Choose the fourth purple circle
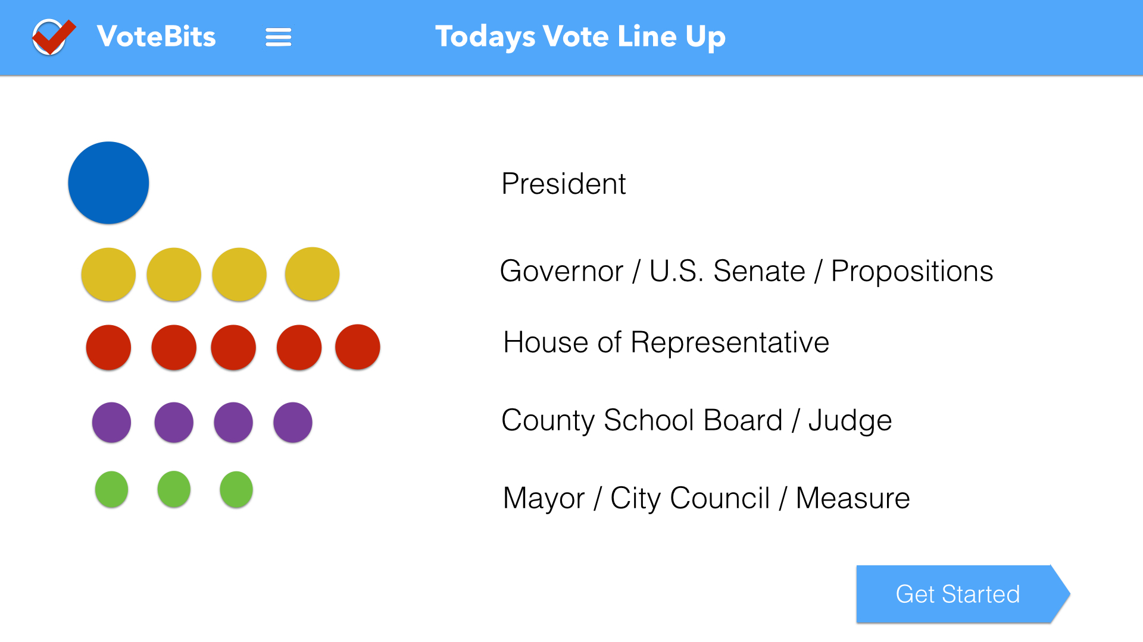This screenshot has height=642, width=1143. (x=292, y=422)
